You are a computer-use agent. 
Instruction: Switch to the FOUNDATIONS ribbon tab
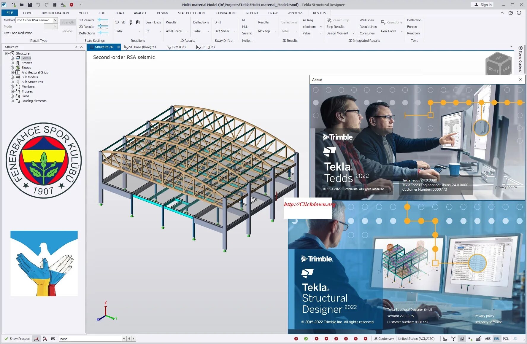point(225,13)
